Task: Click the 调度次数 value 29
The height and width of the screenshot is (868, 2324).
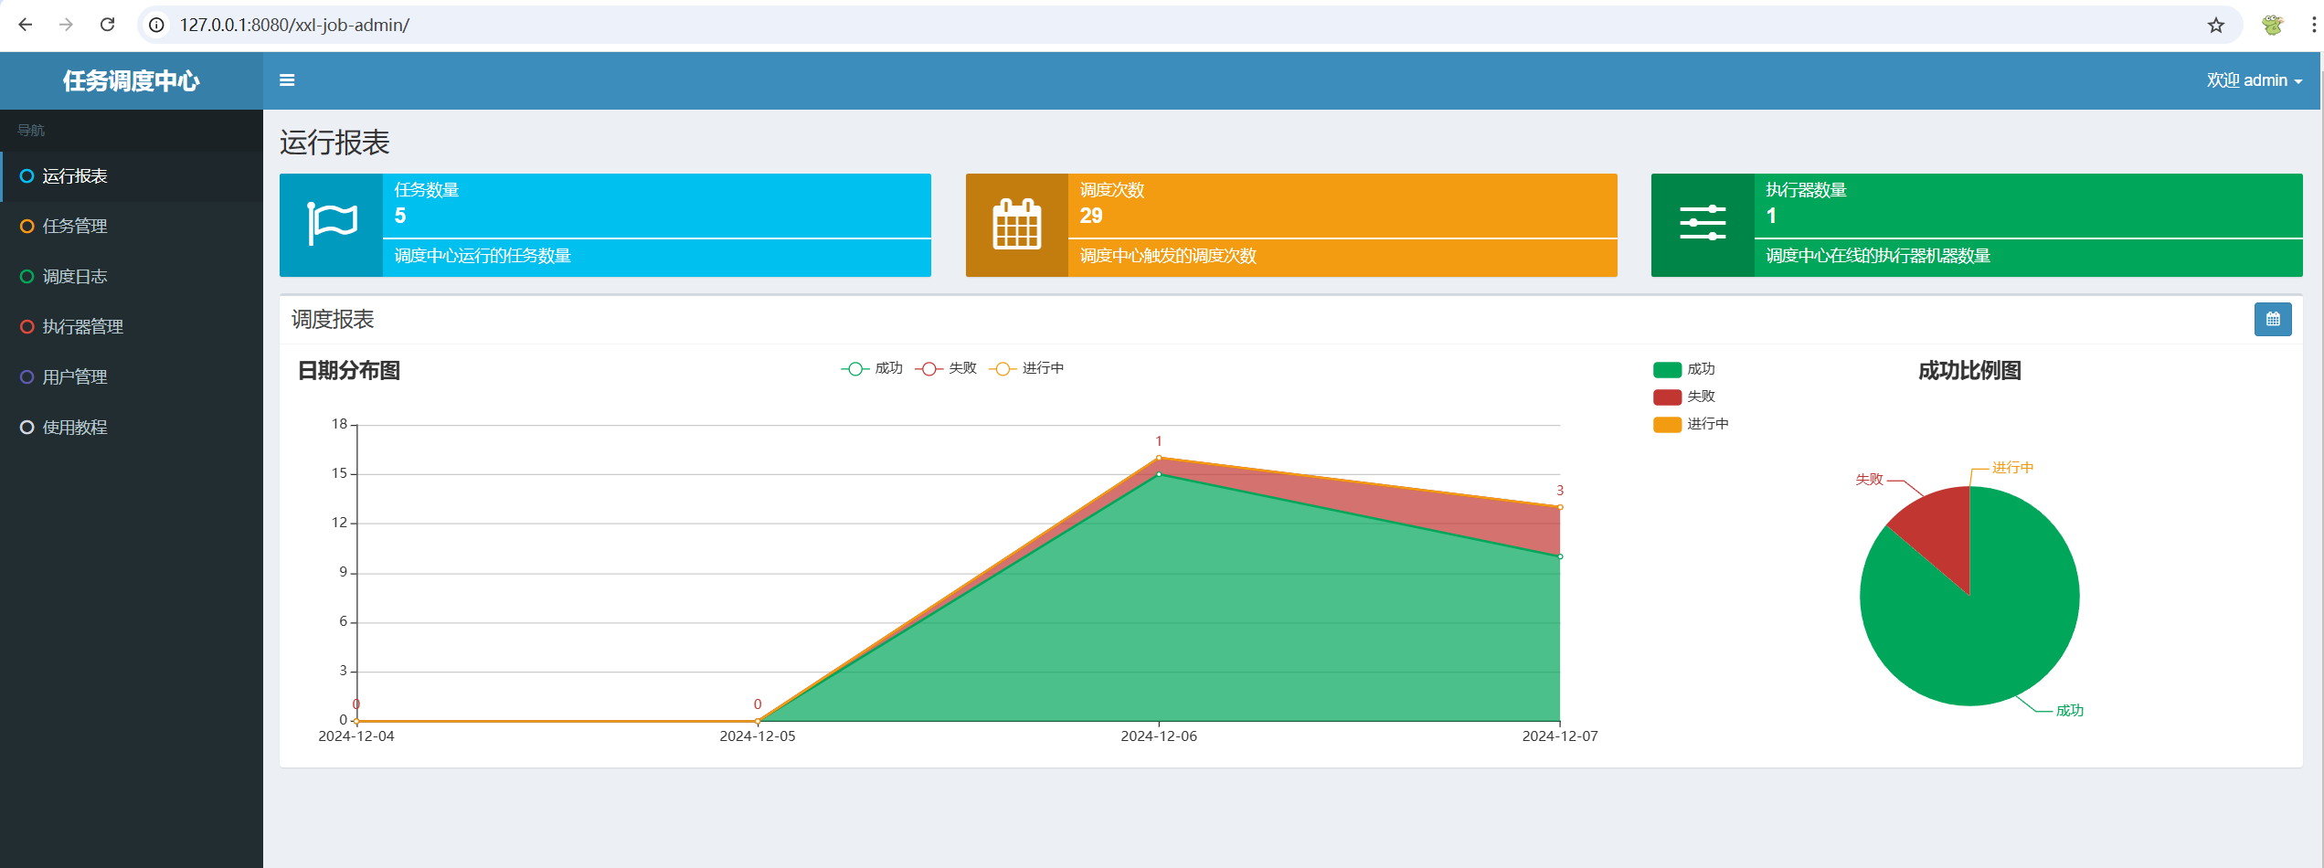Action: pos(1091,216)
